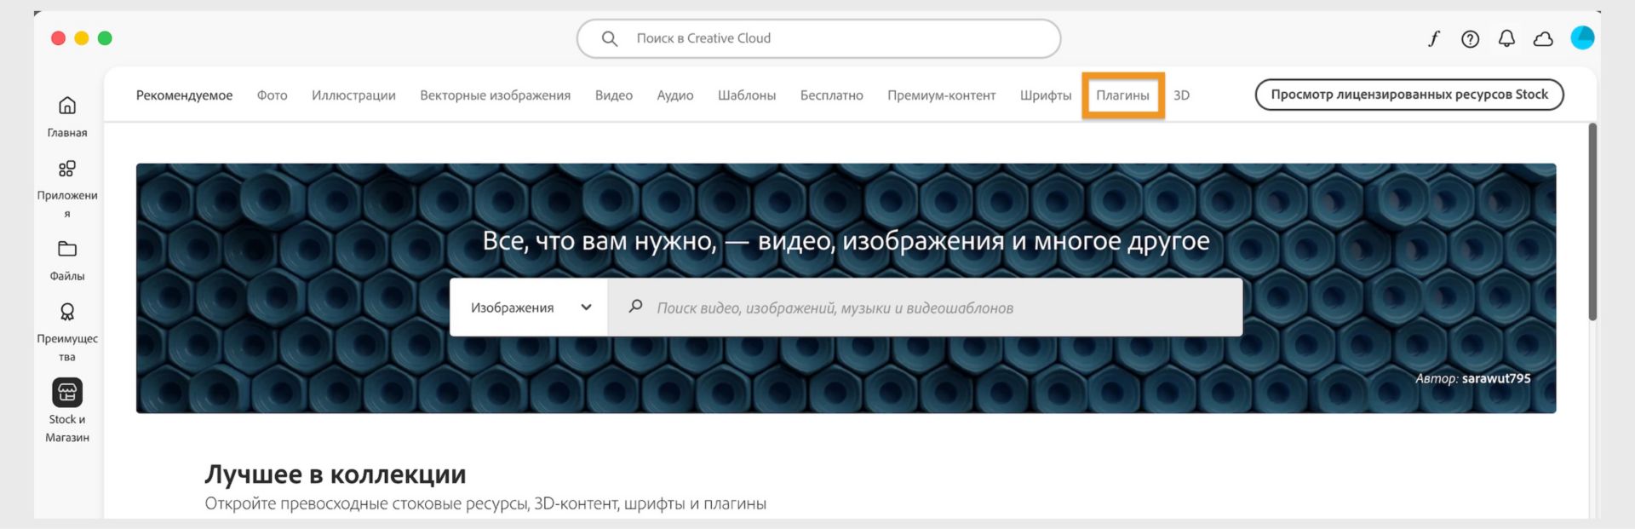Image resolution: width=1635 pixels, height=529 pixels.
Task: Click the banner headline Все, что вам нужно
Action: coord(846,241)
